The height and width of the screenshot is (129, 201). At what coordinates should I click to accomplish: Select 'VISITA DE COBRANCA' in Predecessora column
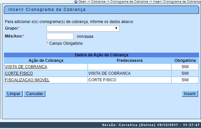109,73
